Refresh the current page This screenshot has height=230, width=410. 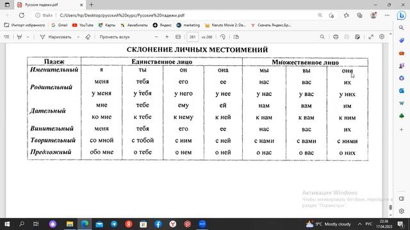coord(21,15)
